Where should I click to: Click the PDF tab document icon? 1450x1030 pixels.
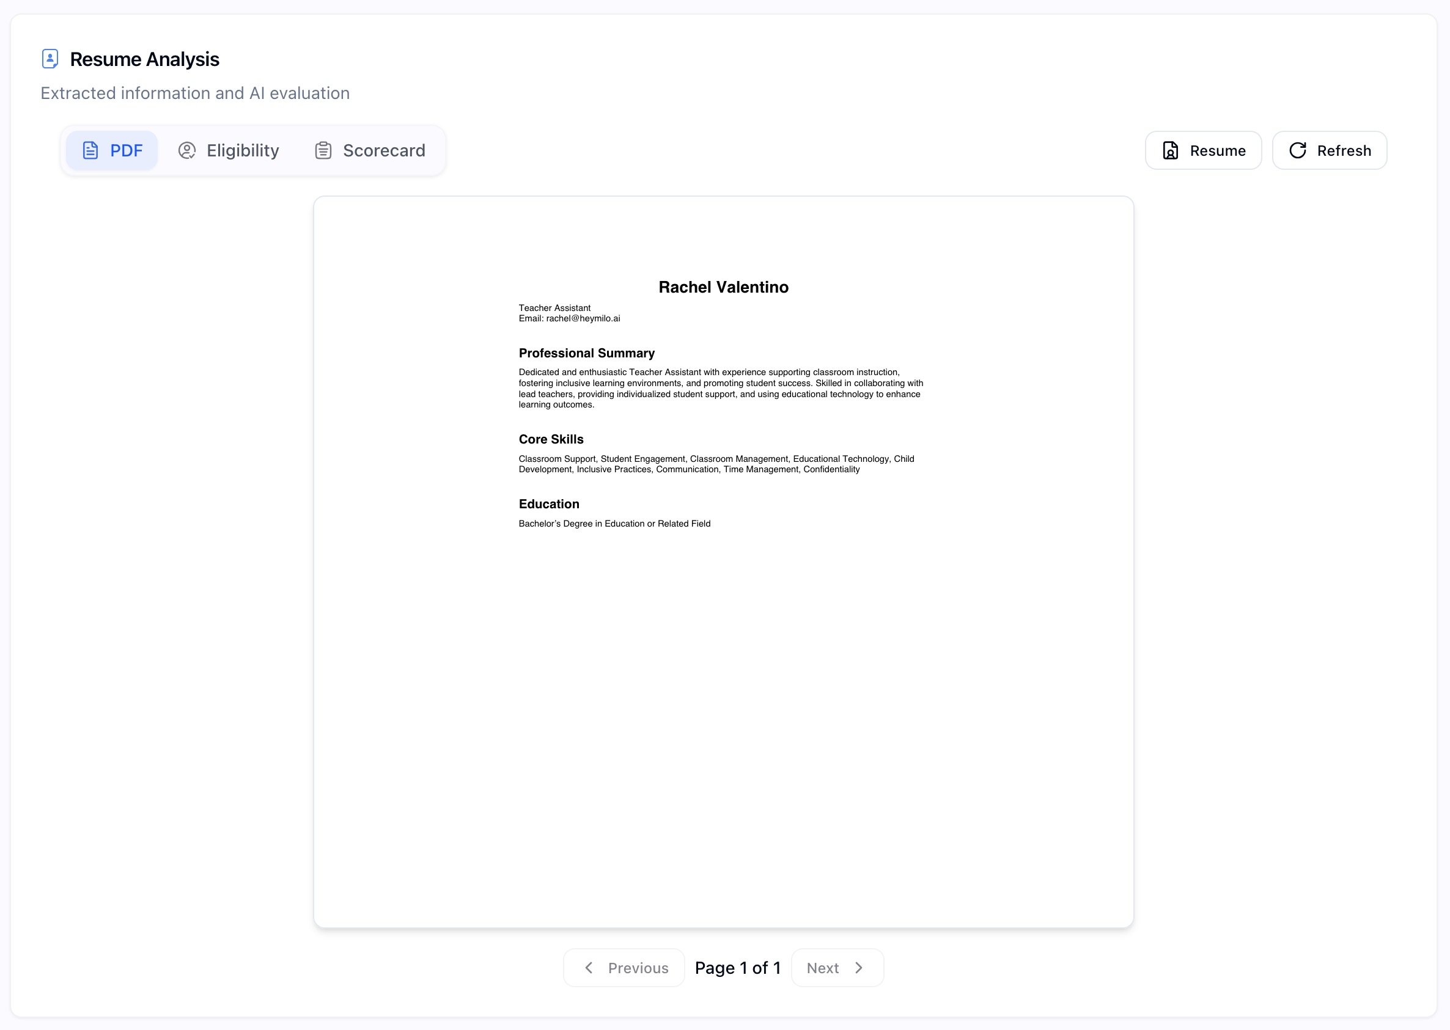tap(90, 150)
